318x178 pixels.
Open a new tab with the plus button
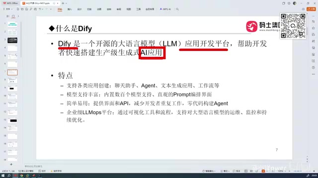pos(63,3)
